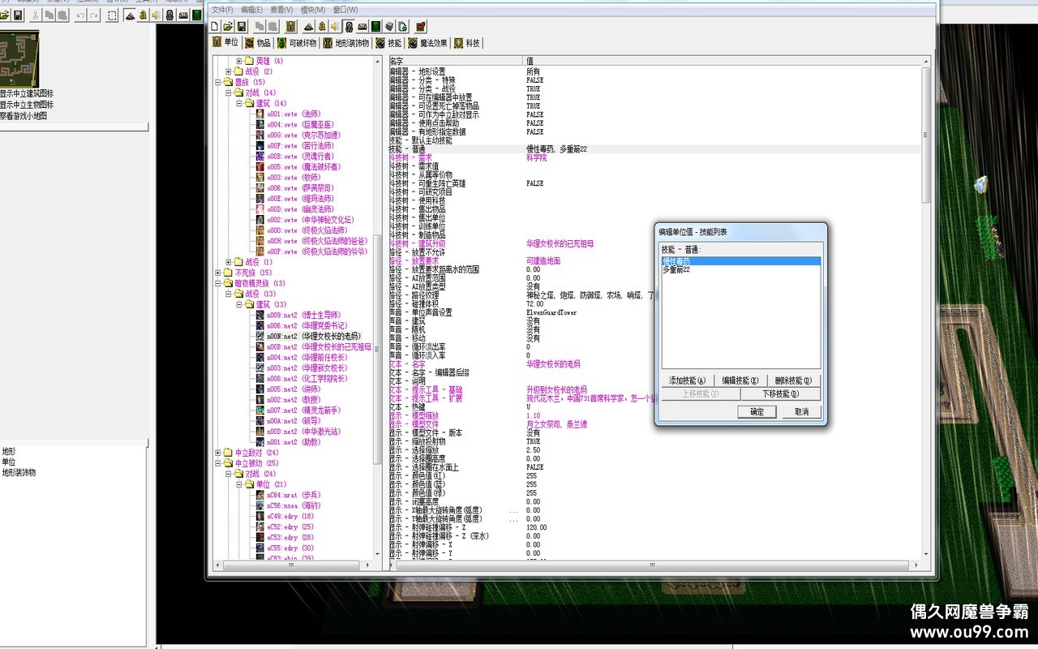The height and width of the screenshot is (649, 1038).
Task: Open the Sound Editor speaker icon
Action: coord(335,26)
